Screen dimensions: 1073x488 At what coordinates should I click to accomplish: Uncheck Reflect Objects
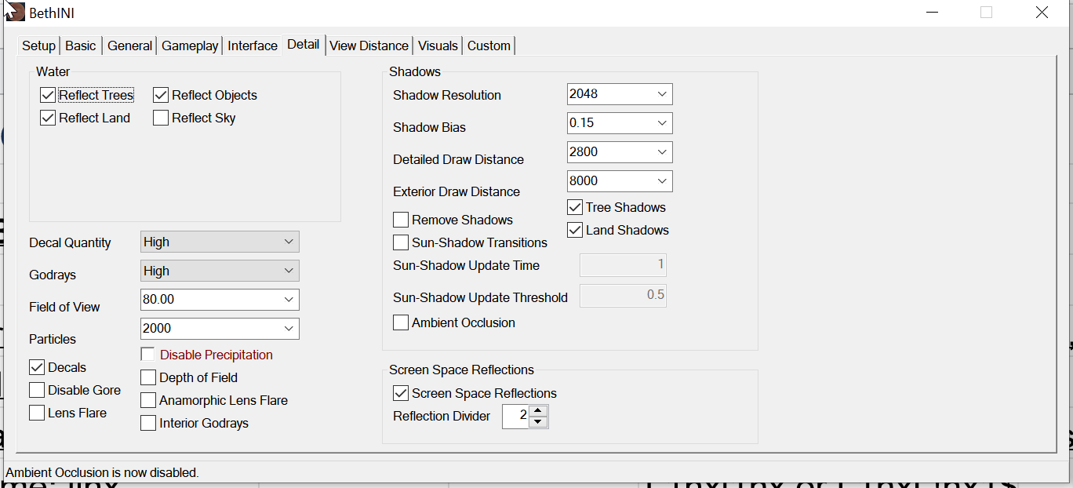click(161, 95)
